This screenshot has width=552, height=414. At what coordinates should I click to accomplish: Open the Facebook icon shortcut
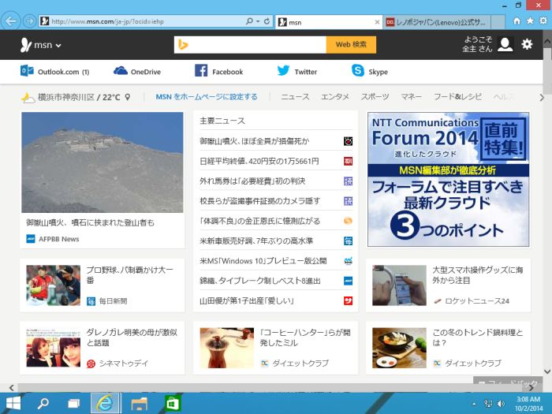tap(201, 71)
